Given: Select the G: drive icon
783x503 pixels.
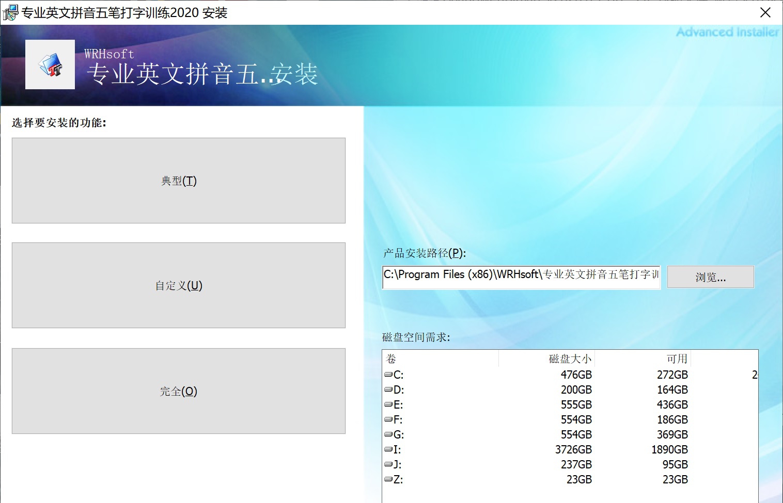Looking at the screenshot, I should 387,434.
